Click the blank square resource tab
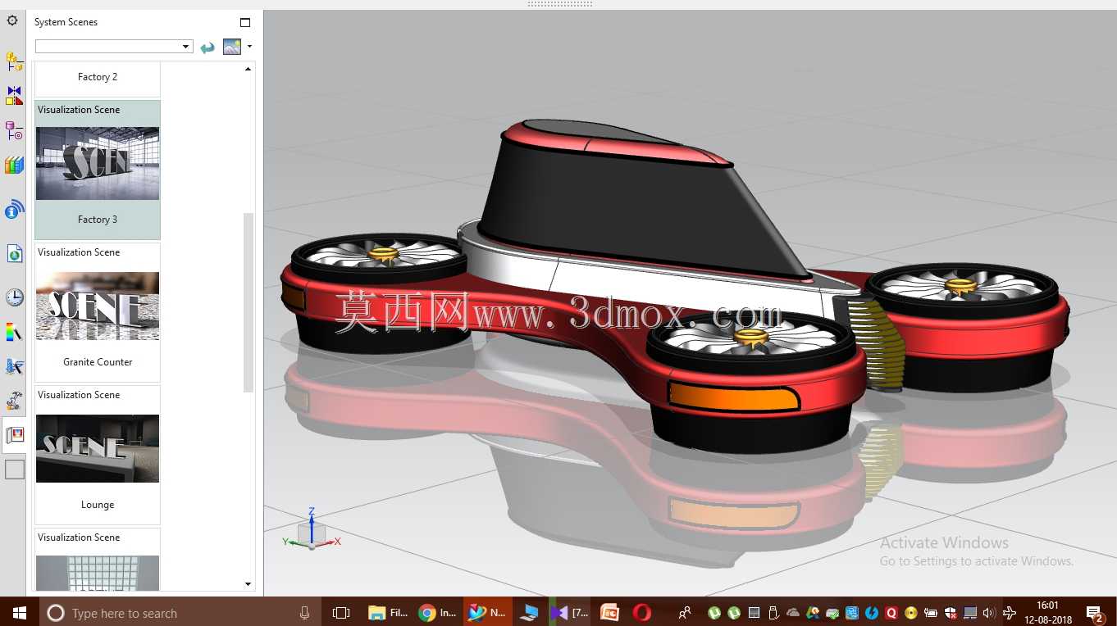 [15, 469]
